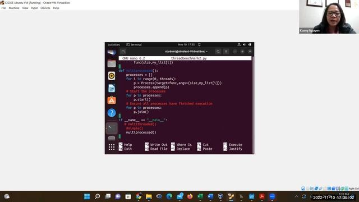Viewport: 359px width, 202px height.
Task: Open the Nov 10 clock calendar
Action: tap(186, 45)
